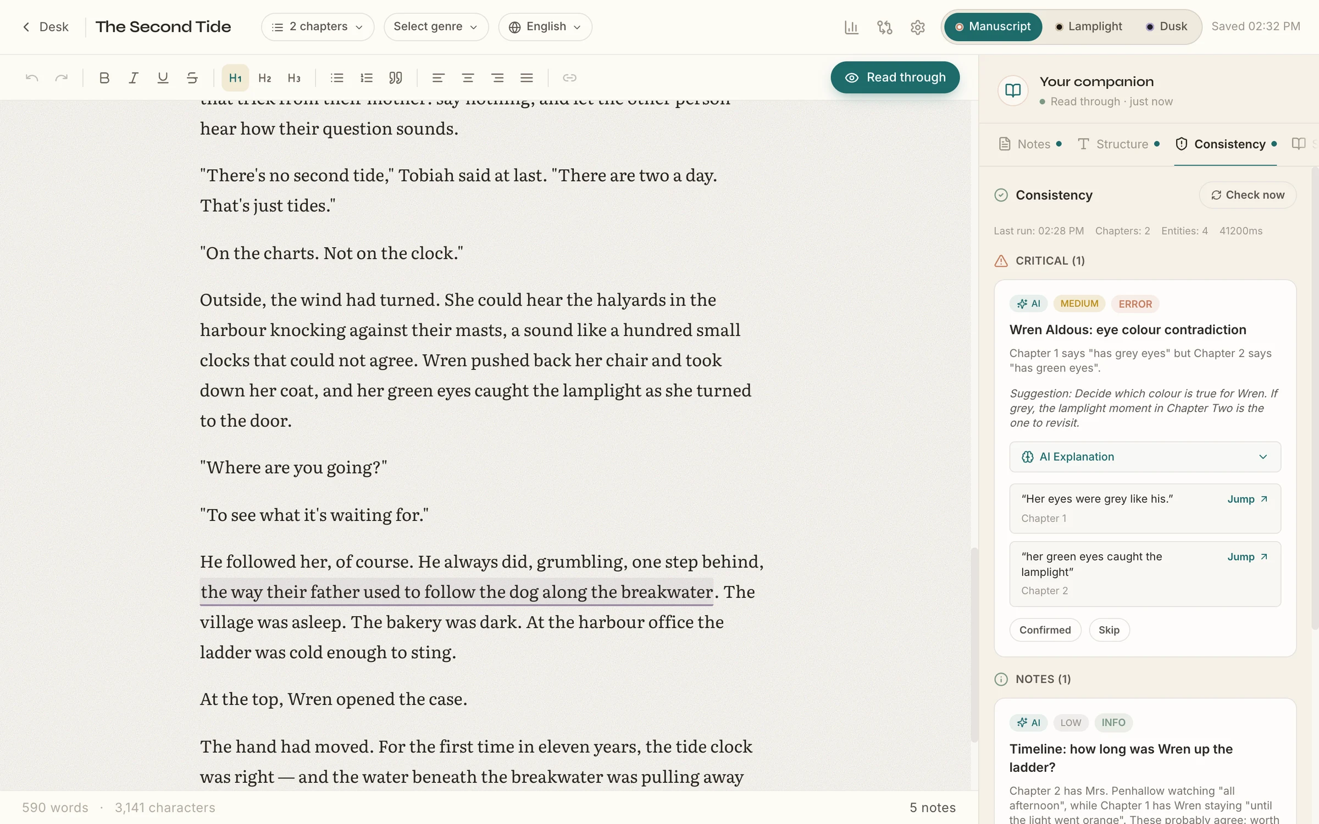Screen dimensions: 1319x824
Task: Switch to Dusk theme
Action: [1167, 27]
